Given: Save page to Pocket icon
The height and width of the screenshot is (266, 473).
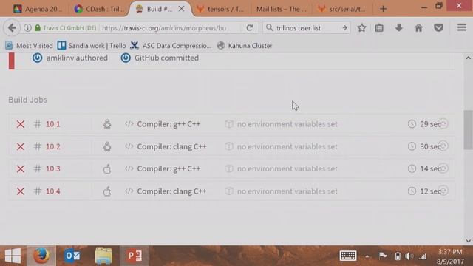Looking at the screenshot, I should click(x=438, y=28).
